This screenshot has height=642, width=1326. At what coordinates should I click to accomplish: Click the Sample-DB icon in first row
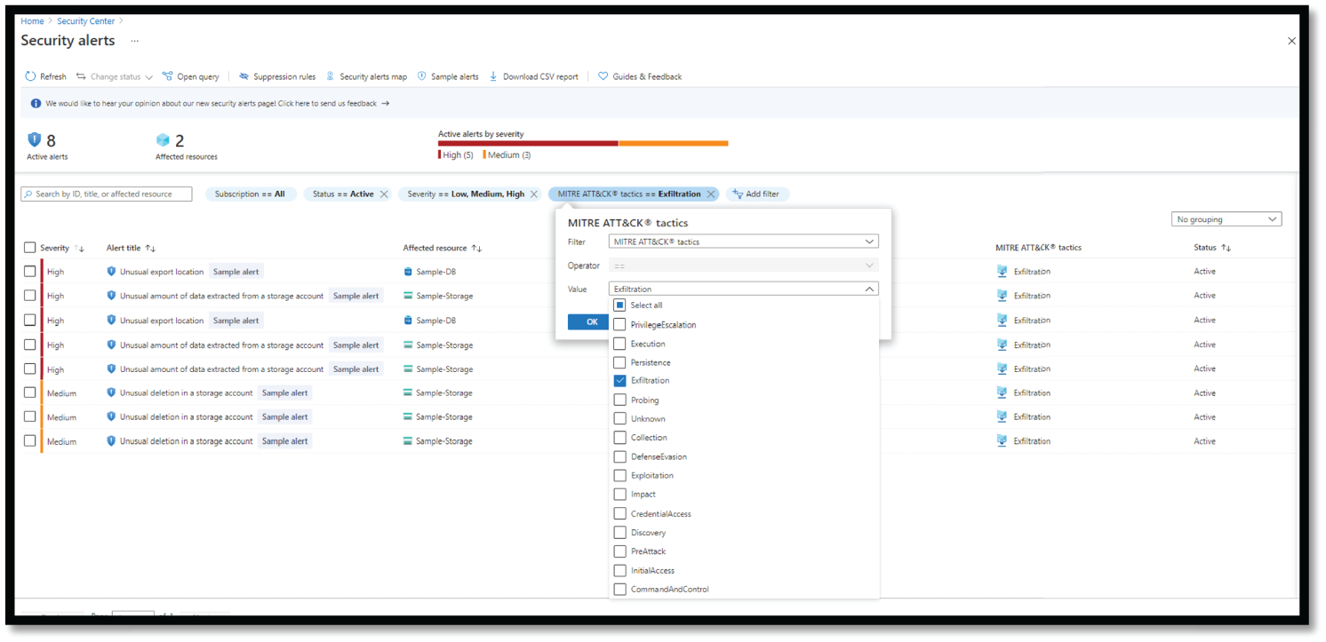pos(409,272)
